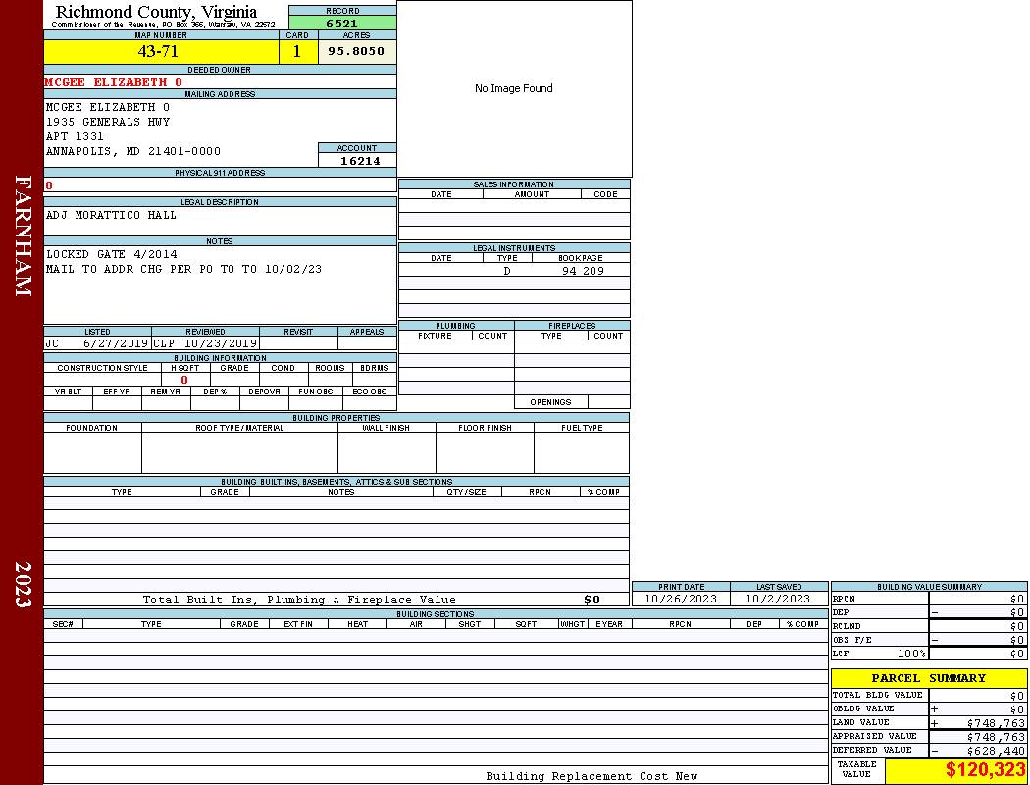Screen dimensions: 1030x785
Task: Click the account number 16214
Action: (359, 161)
